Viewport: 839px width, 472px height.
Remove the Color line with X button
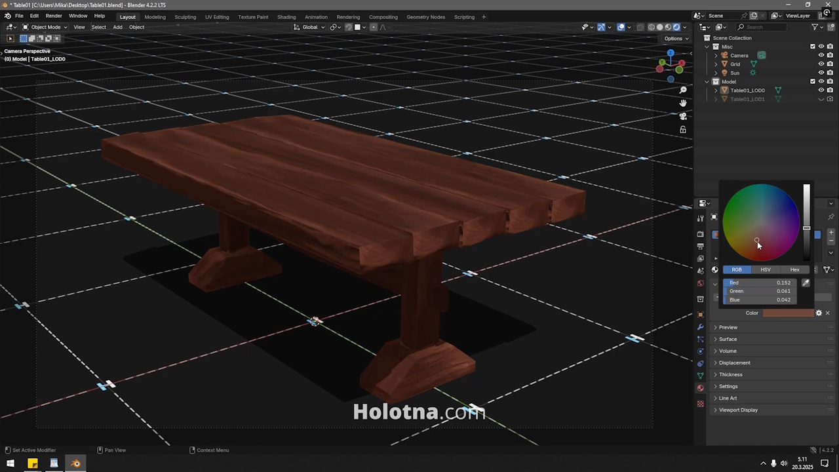click(x=827, y=313)
